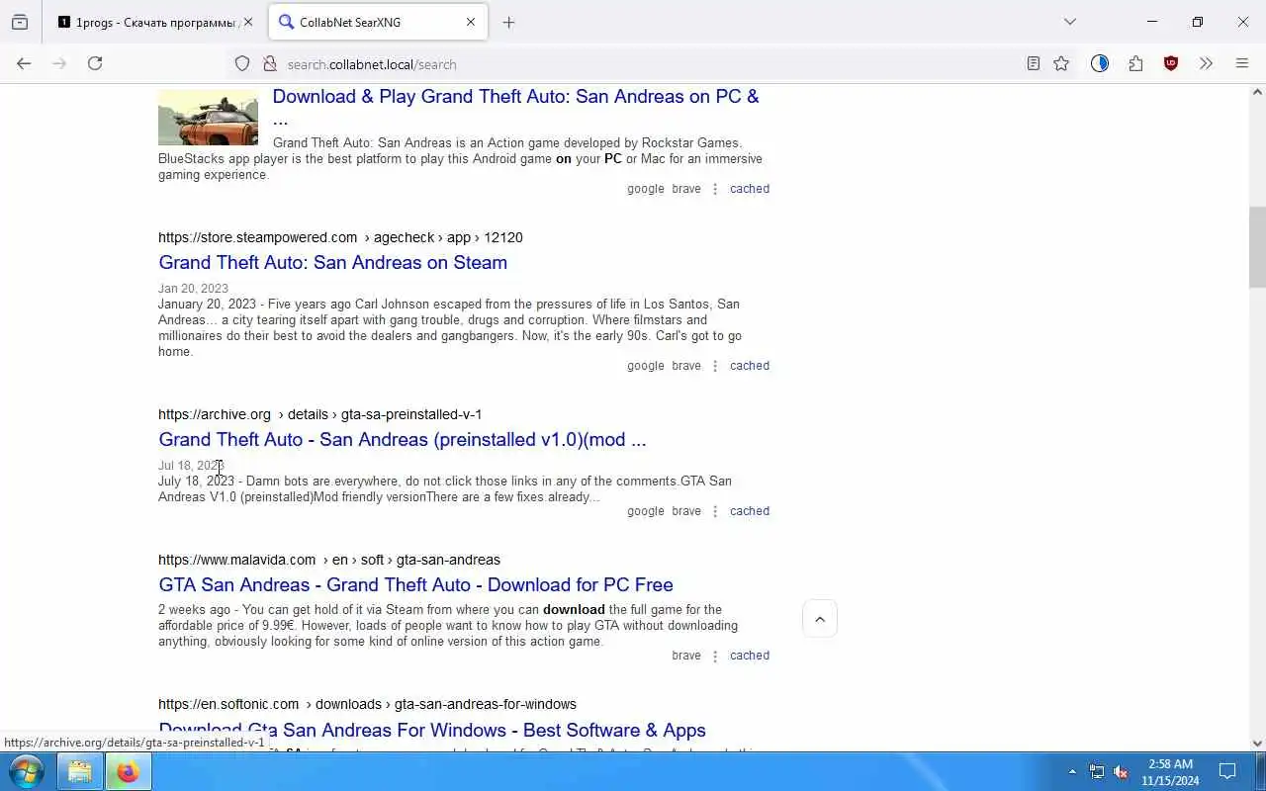Click the 'google' engine label on Steam result
This screenshot has width=1266, height=791.
pyautogui.click(x=645, y=365)
